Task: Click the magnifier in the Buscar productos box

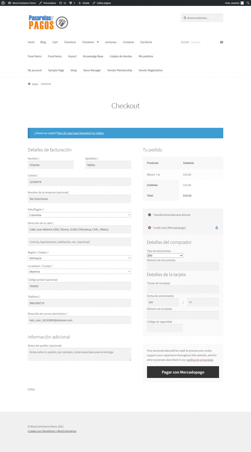Action: coord(184,18)
